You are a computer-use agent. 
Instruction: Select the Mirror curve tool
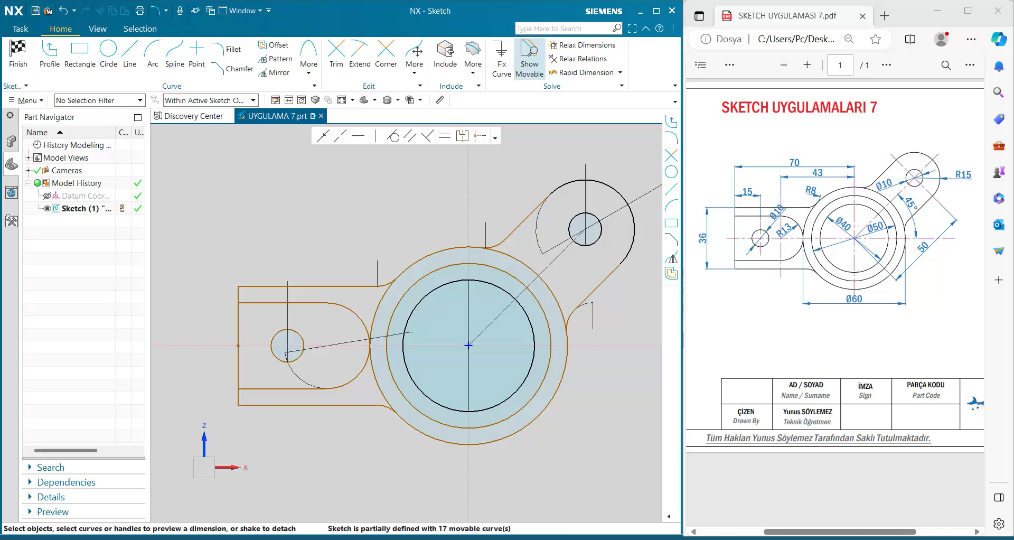coord(275,72)
